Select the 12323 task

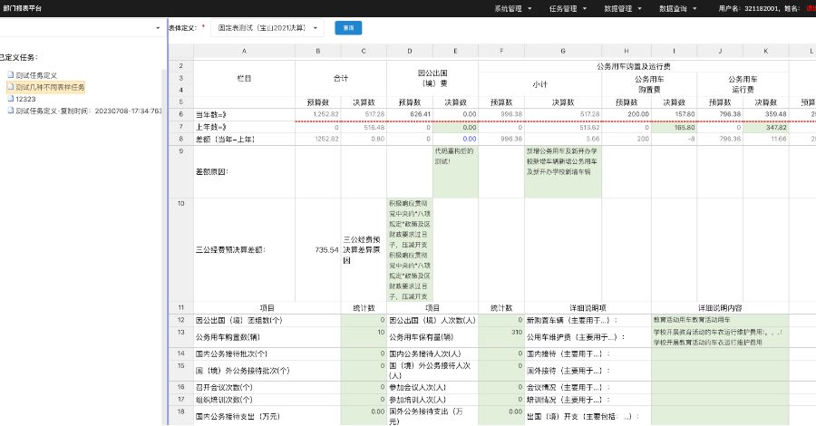pyautogui.click(x=25, y=99)
